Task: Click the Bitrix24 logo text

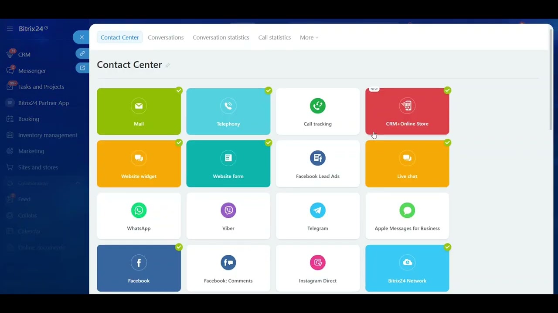Action: pos(31,29)
